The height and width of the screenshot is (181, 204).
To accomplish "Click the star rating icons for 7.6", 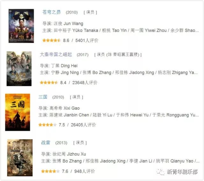I will click(50, 171).
